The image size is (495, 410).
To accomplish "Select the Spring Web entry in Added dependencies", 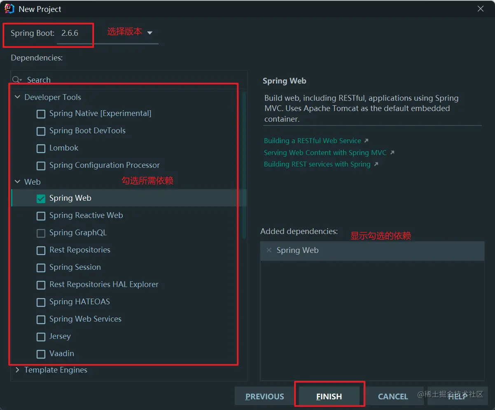I will point(372,250).
